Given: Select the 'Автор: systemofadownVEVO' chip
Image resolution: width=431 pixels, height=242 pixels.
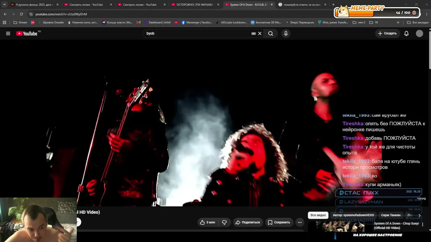Looking at the screenshot, I should tap(353, 215).
